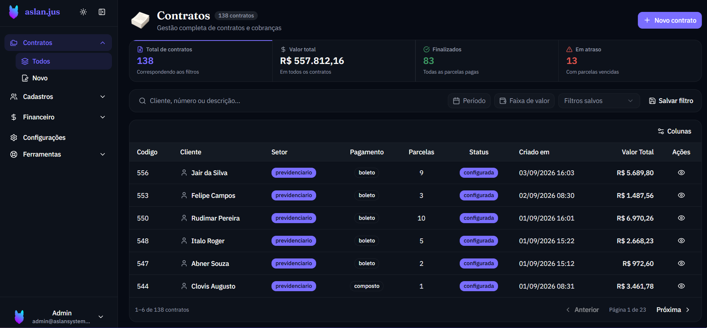The width and height of the screenshot is (707, 328).
Task: Expand the Cadastros menu
Action: point(58,97)
